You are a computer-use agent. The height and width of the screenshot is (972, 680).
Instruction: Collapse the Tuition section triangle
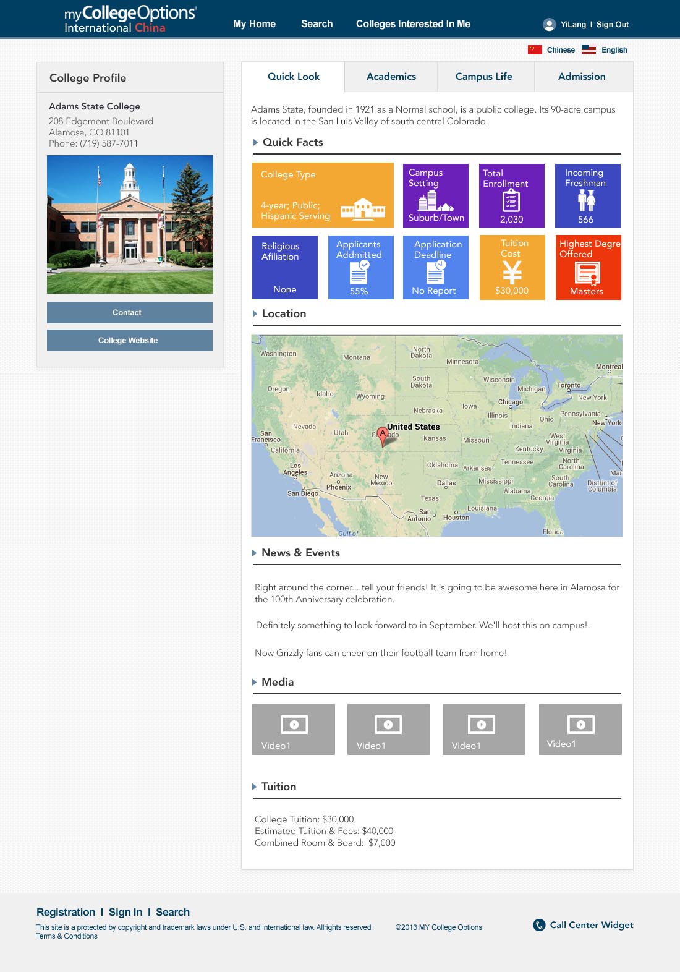pyautogui.click(x=254, y=787)
